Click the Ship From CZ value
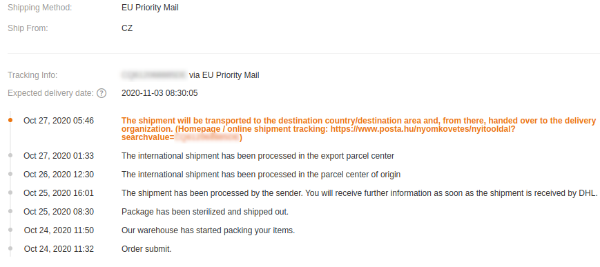Screen dimensions: 600x267 coord(127,28)
